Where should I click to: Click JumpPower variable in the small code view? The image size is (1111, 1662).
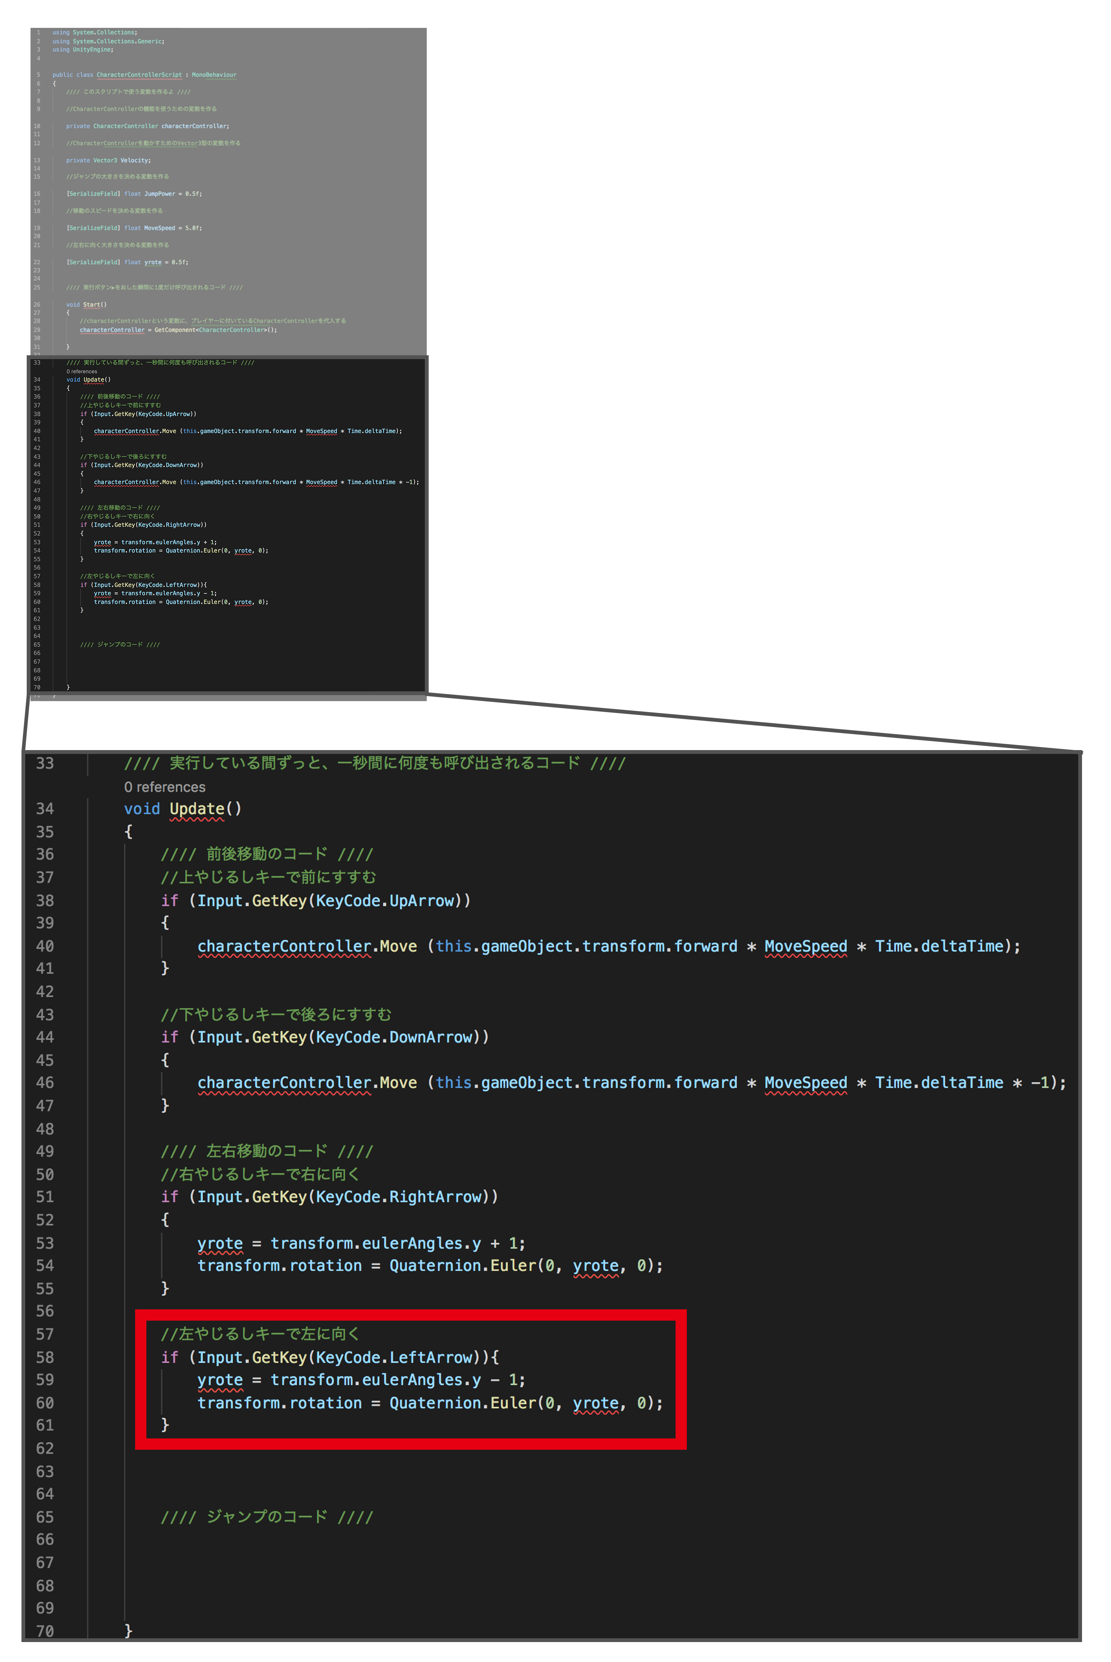click(160, 193)
